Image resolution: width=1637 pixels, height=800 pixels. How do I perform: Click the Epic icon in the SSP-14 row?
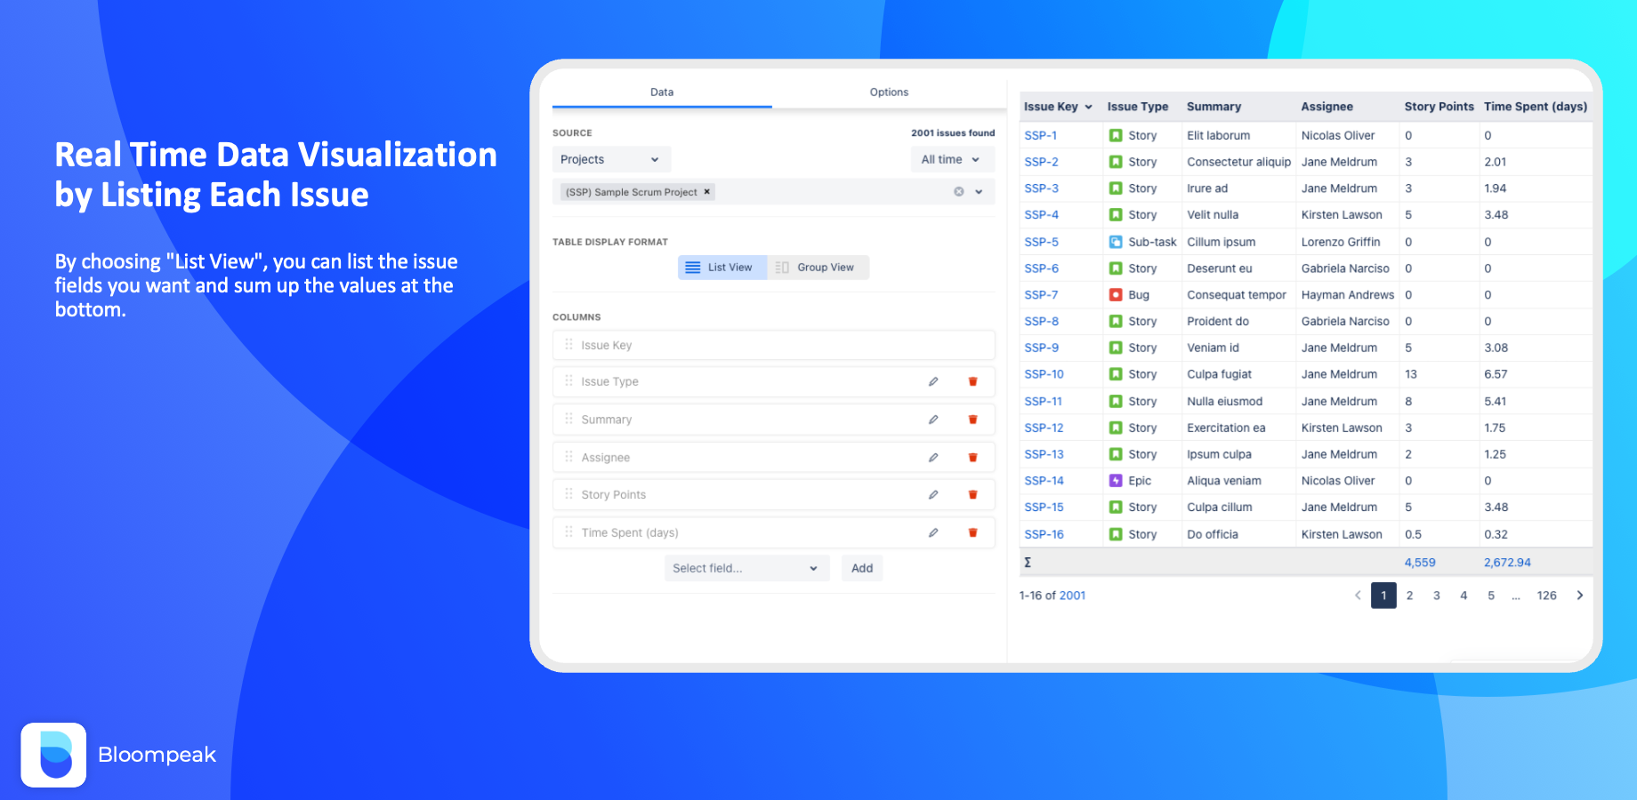click(1116, 481)
